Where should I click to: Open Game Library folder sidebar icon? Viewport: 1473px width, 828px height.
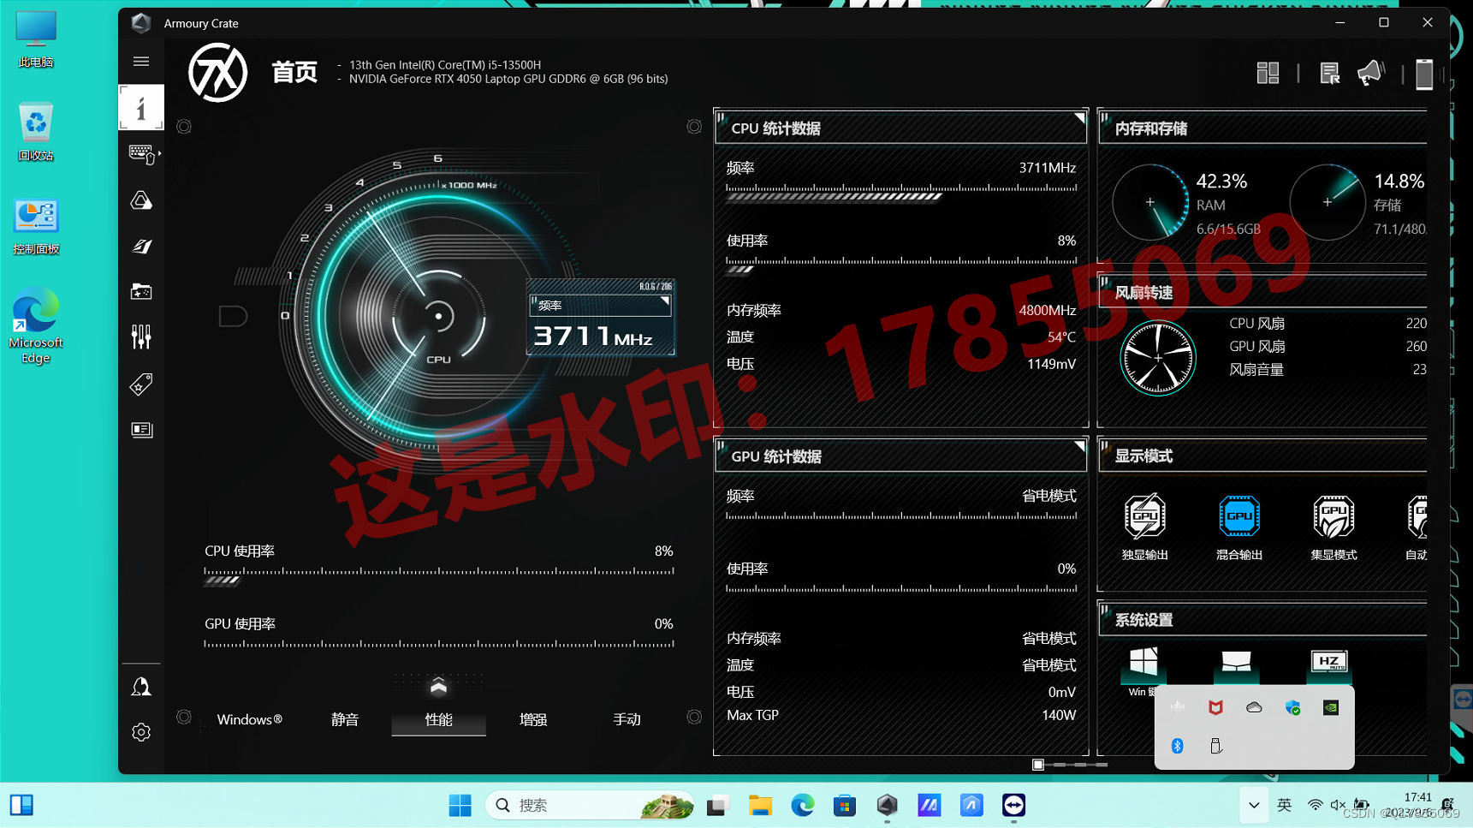click(141, 292)
